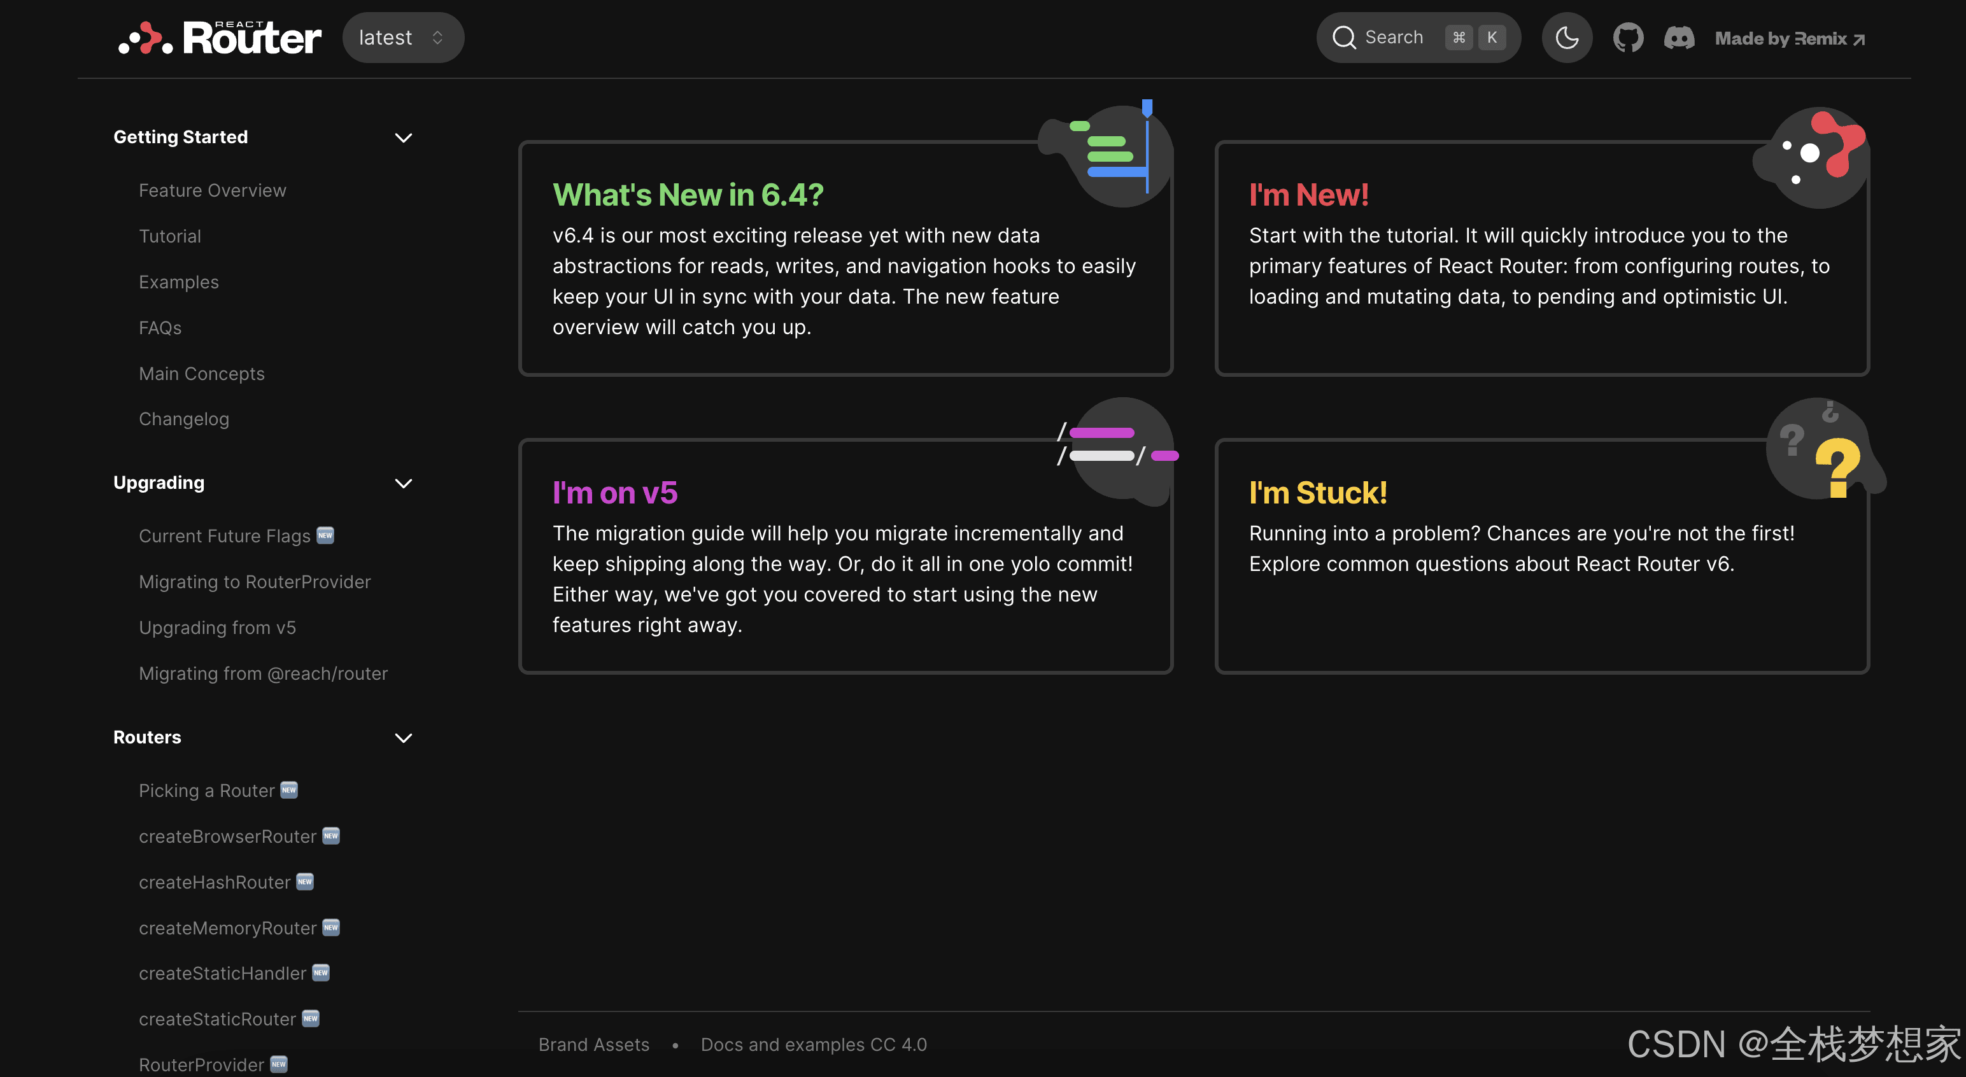Open FAQs in the sidebar
This screenshot has width=1966, height=1077.
click(160, 327)
